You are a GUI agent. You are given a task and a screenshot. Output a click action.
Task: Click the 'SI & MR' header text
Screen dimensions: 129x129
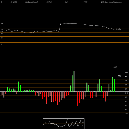point(14,2)
